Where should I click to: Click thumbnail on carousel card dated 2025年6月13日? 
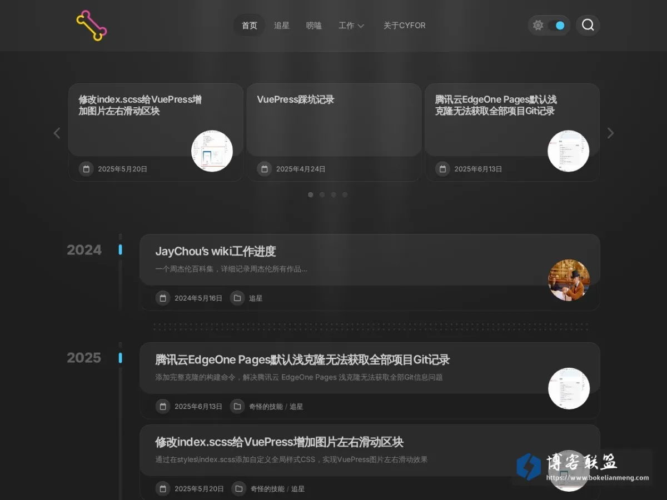pyautogui.click(x=568, y=151)
